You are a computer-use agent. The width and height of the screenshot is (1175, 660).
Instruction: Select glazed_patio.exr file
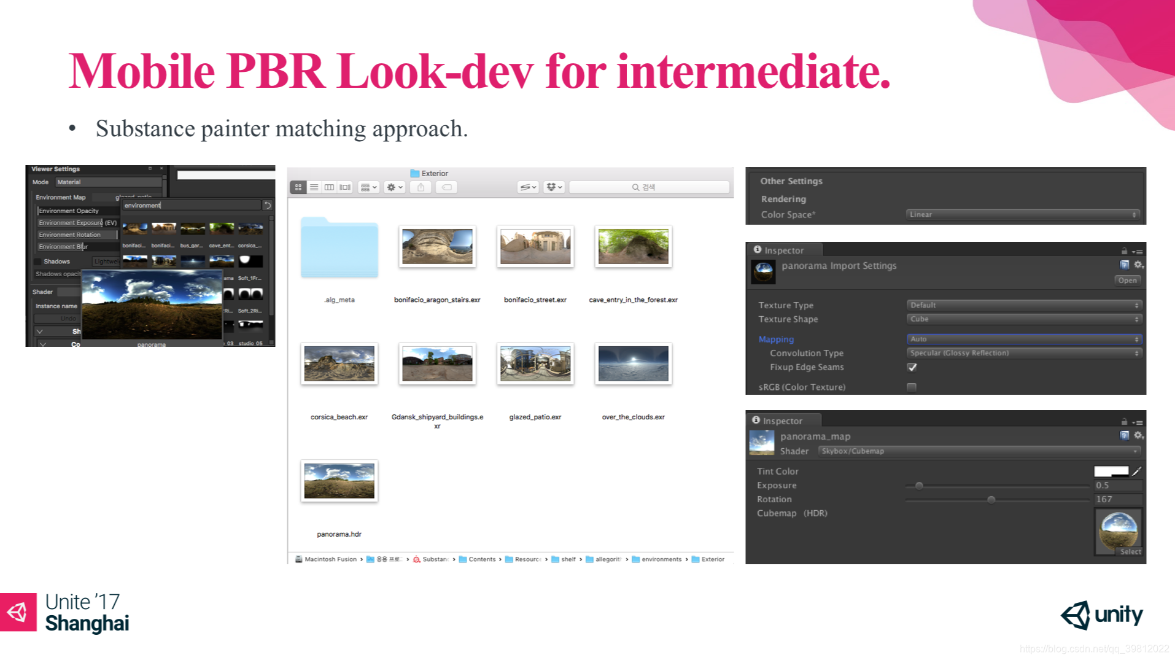[x=535, y=363]
